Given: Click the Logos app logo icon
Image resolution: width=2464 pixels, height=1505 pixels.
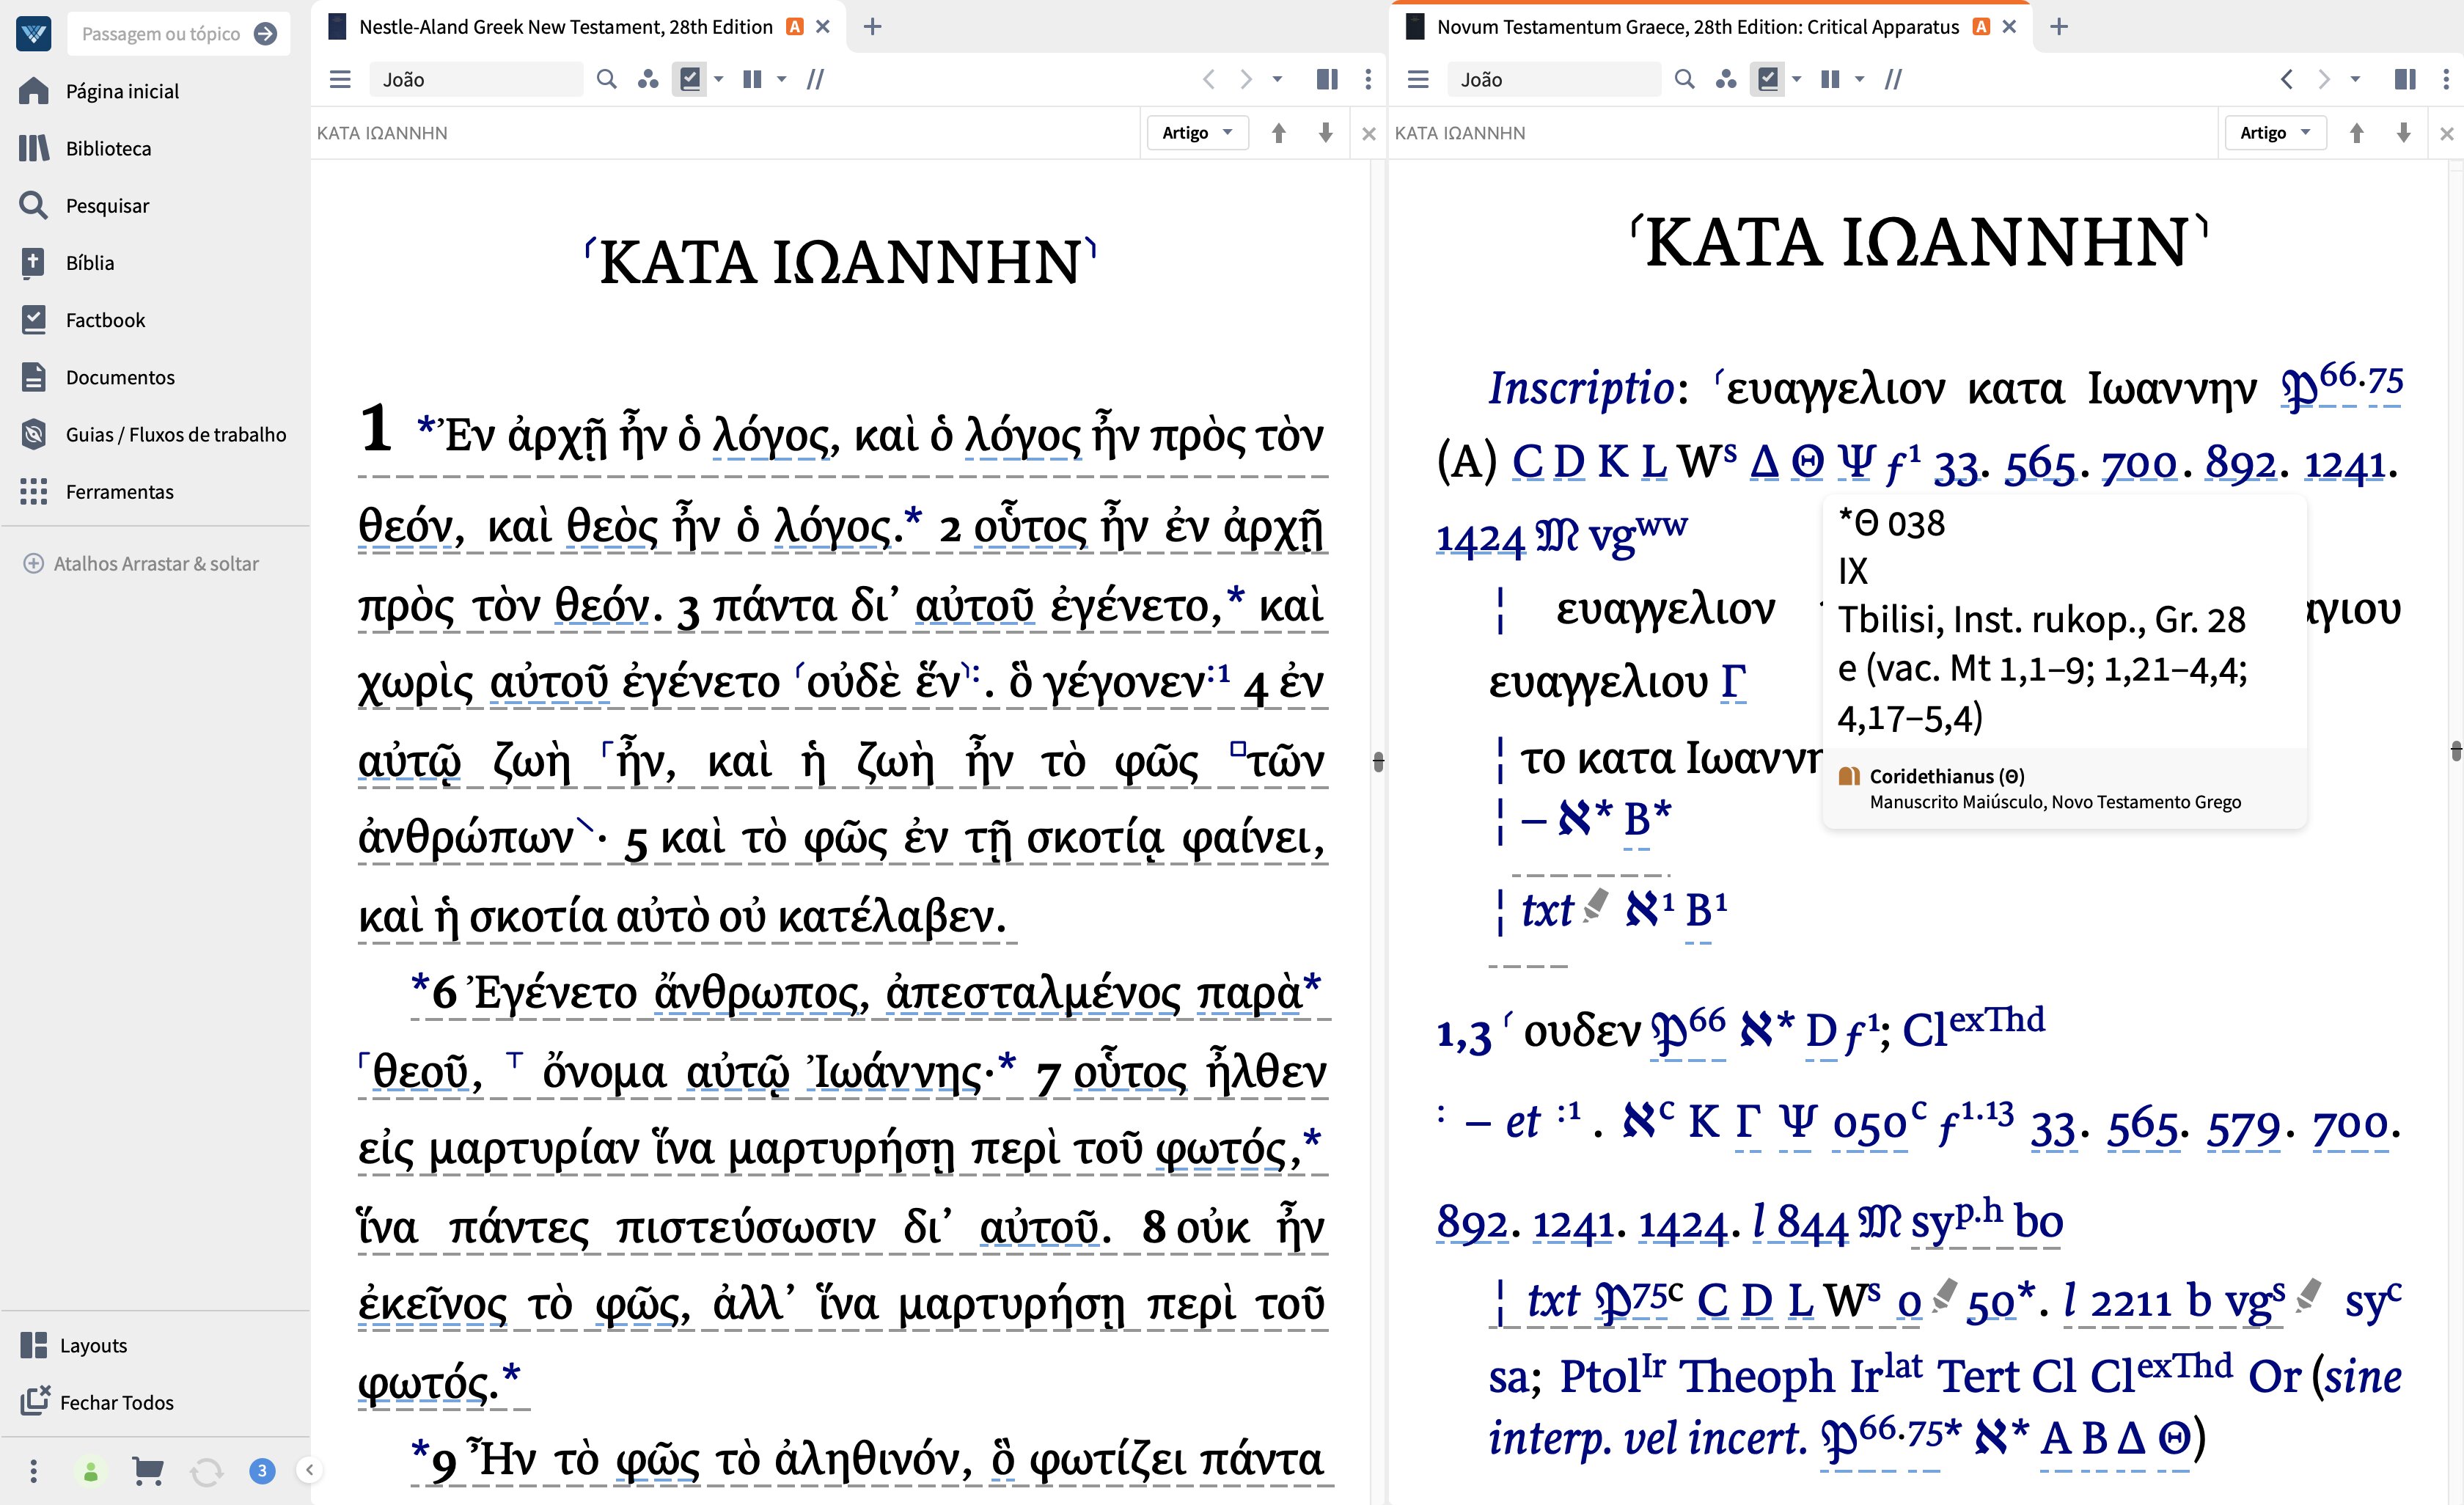Looking at the screenshot, I should (33, 33).
